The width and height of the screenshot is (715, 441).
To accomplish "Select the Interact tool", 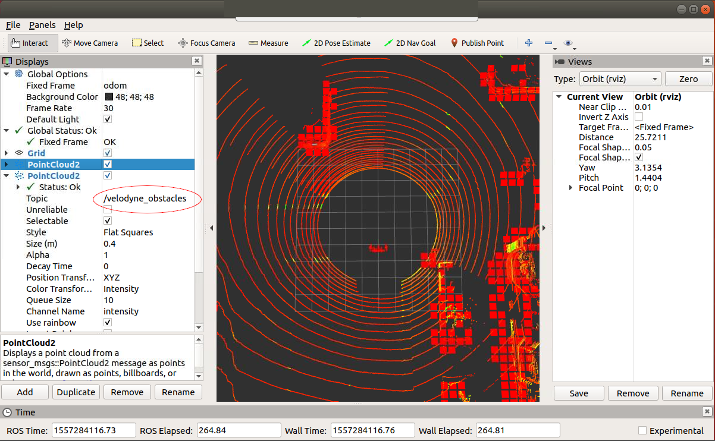I will tap(31, 43).
